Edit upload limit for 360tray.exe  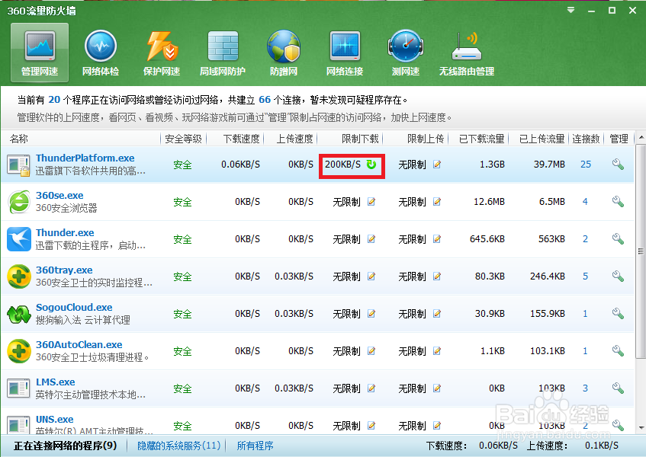click(437, 276)
